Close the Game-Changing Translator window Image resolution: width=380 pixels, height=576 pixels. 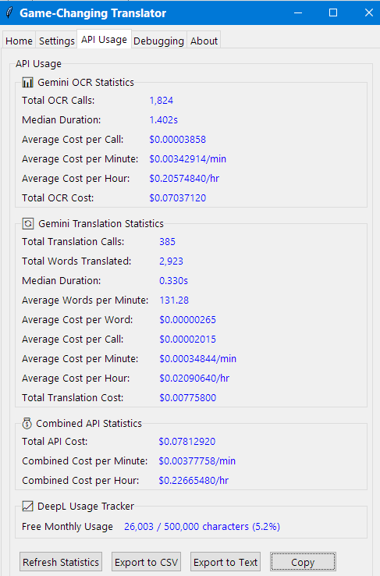[368, 12]
